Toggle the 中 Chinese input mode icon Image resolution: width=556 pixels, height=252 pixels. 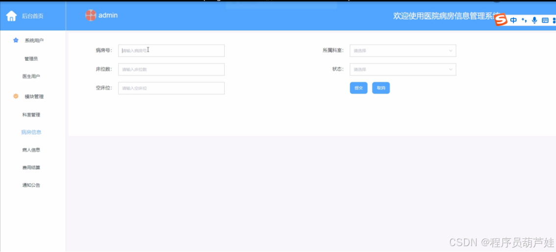(x=513, y=21)
